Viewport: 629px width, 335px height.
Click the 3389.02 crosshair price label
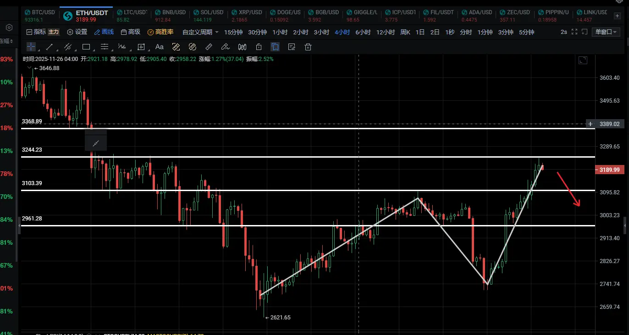609,124
